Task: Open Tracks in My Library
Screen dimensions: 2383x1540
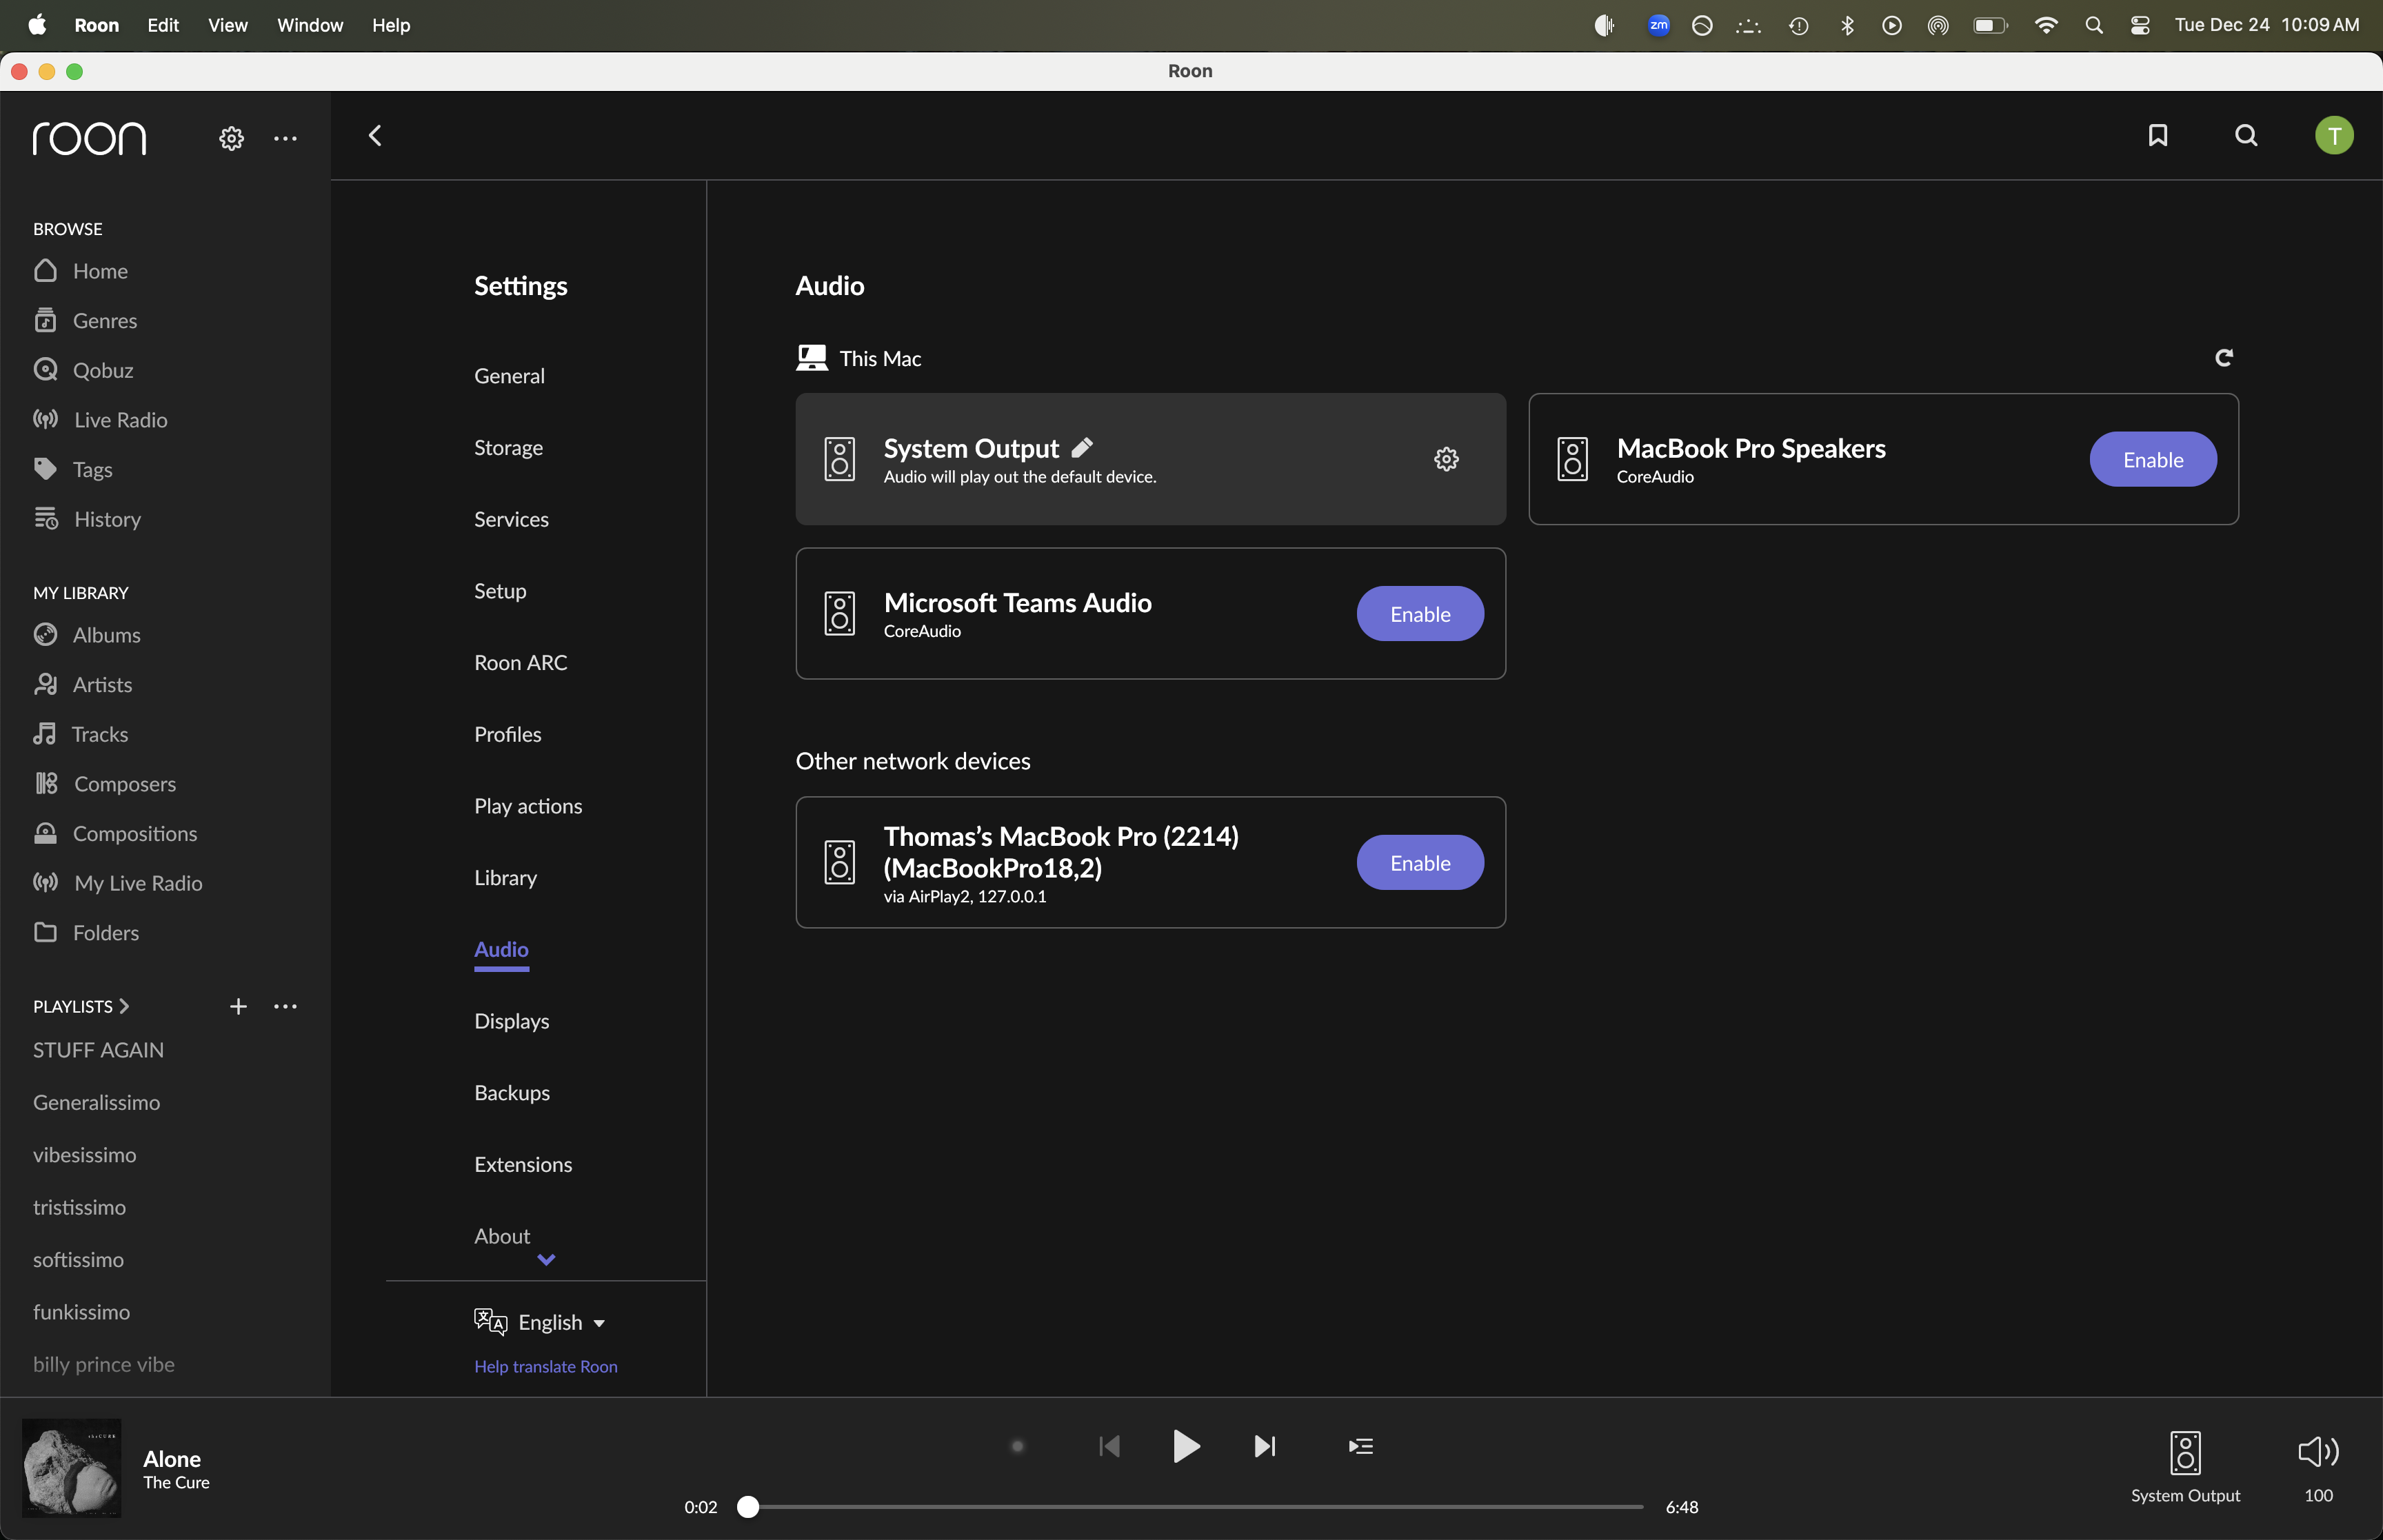Action: (80, 734)
